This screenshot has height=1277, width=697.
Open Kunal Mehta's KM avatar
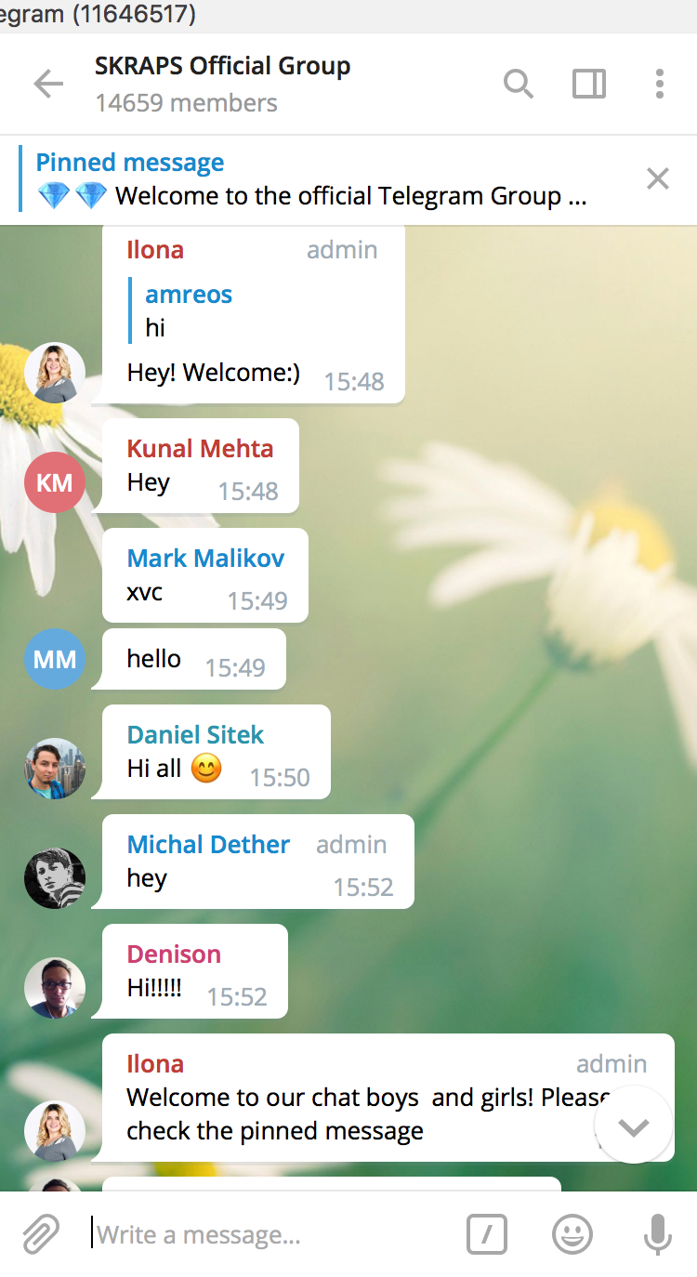[x=55, y=482]
